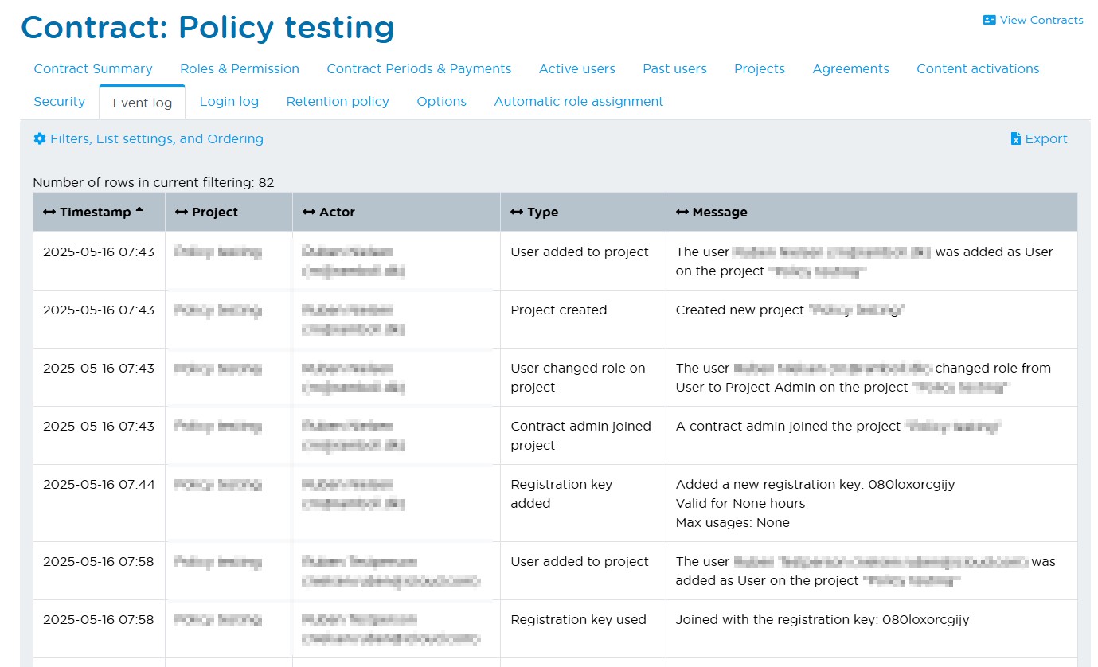The width and height of the screenshot is (1098, 667).
Task: Click the Export spreadsheet file icon
Action: coord(1015,139)
